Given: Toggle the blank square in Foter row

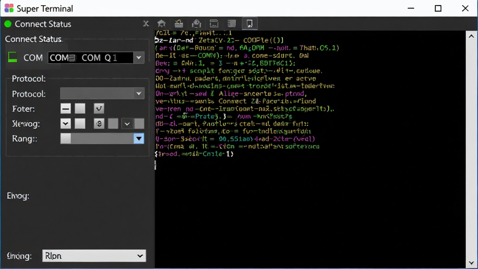Looking at the screenshot, I should click(80, 108).
